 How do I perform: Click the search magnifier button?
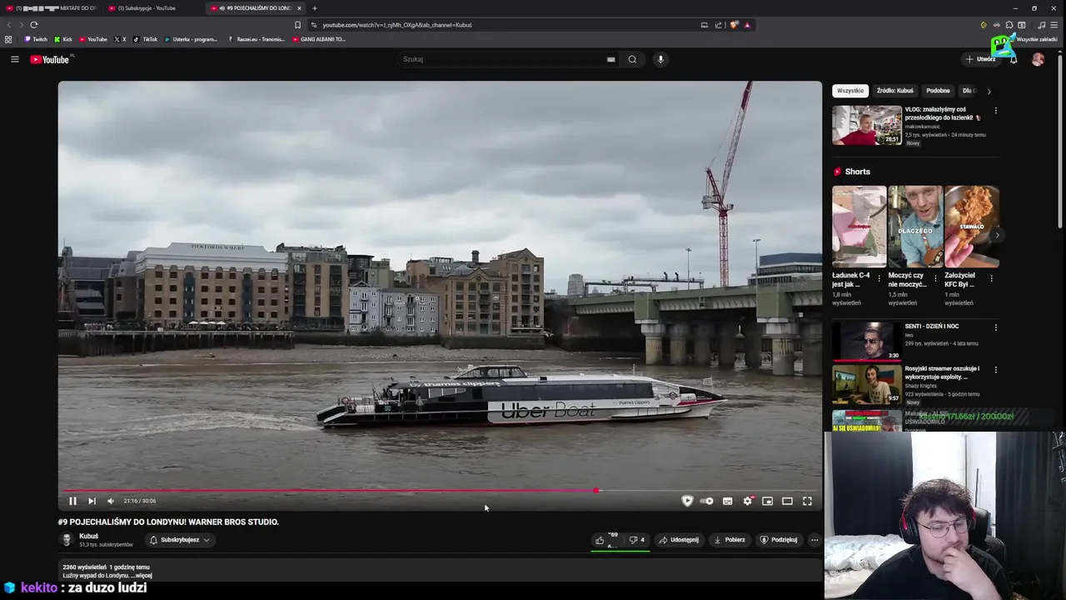[x=632, y=59]
